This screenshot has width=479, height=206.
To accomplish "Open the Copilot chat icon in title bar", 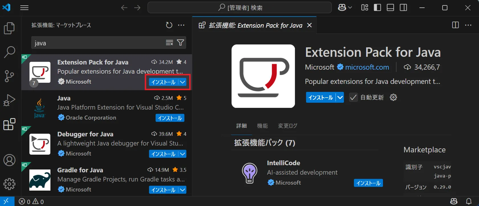I will 342,8.
